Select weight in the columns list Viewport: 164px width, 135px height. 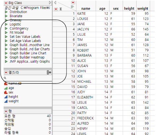point(14,101)
